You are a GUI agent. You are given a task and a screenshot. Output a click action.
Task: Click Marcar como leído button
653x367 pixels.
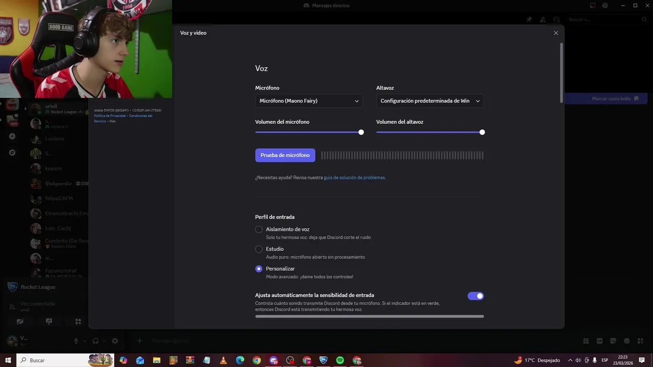(615, 98)
